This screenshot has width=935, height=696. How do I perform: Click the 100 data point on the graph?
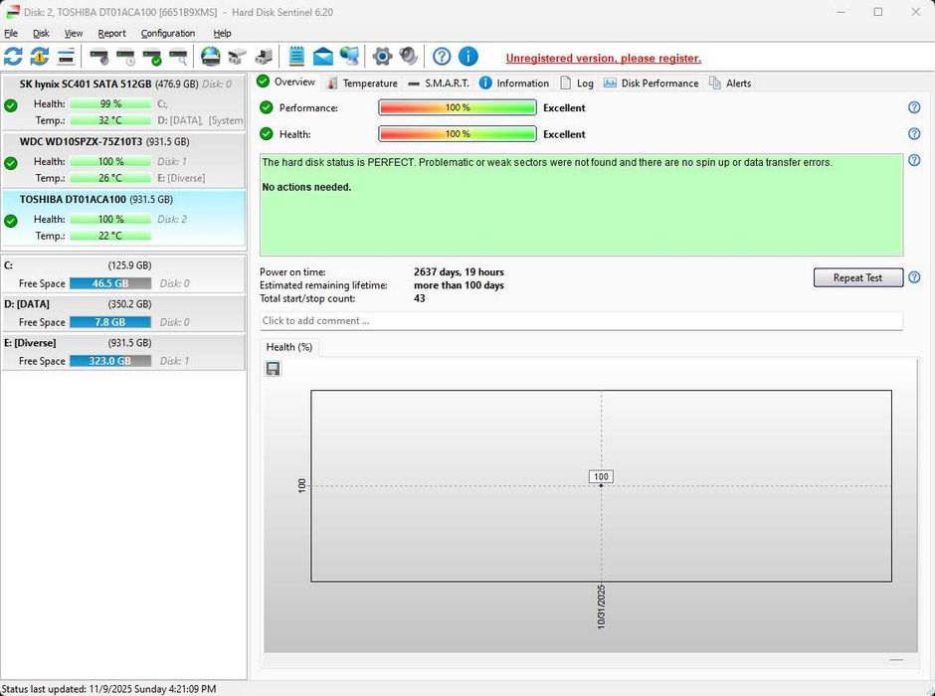[601, 485]
